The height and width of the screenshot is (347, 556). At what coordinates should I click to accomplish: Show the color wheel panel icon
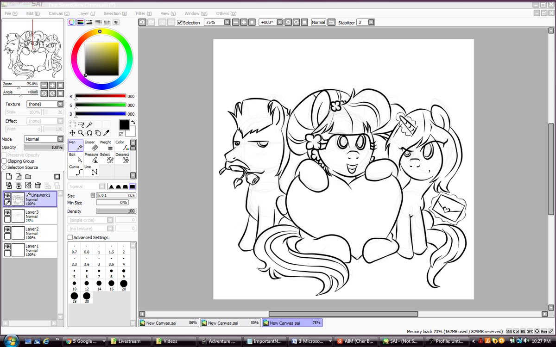72,22
